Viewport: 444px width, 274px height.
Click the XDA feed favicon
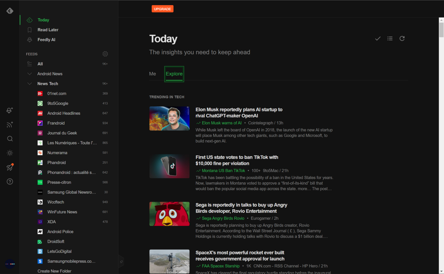[40, 222]
